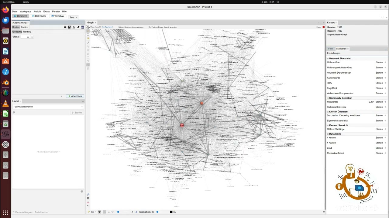
Task: Click the black label color swatch
Action: point(171,212)
